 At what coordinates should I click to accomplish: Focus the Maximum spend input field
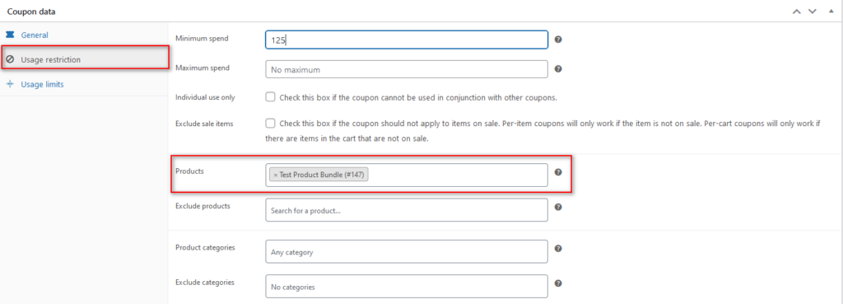pos(407,69)
